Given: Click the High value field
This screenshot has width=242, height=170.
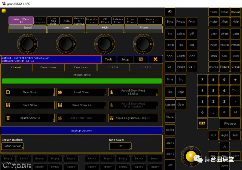Looking at the screenshot, I should 105,29.
